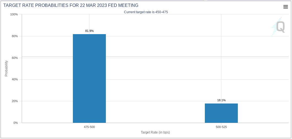Click the 18.1% data label
Viewport: 292px width, 139px height.
[x=221, y=100]
